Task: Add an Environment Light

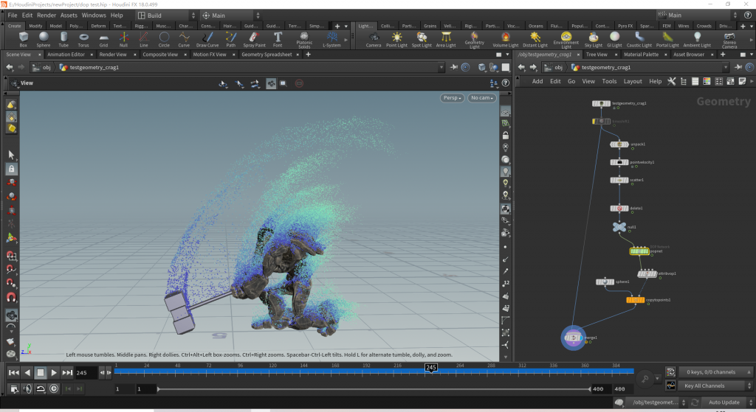Action: (x=566, y=41)
